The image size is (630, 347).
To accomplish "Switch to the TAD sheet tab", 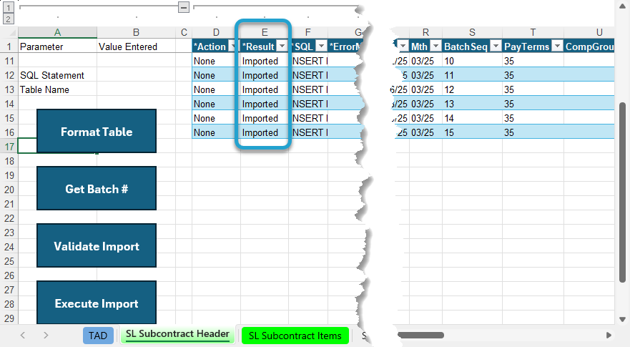I will click(98, 336).
